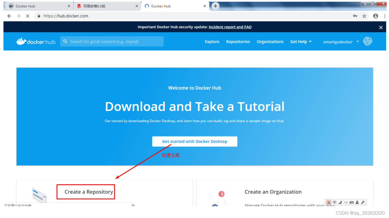This screenshot has width=389, height=218.
Task: Open IME settings wrench icon
Action: click(x=363, y=202)
